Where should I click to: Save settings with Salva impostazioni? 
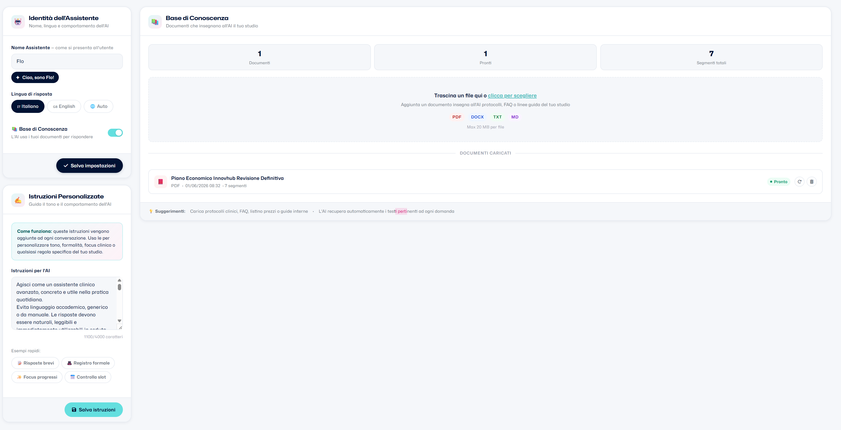point(89,166)
